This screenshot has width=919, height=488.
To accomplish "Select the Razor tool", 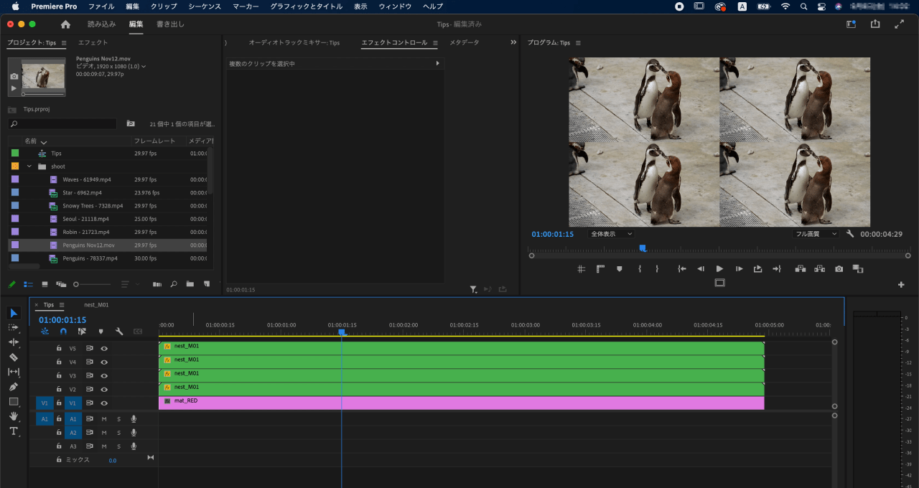I will coord(14,357).
